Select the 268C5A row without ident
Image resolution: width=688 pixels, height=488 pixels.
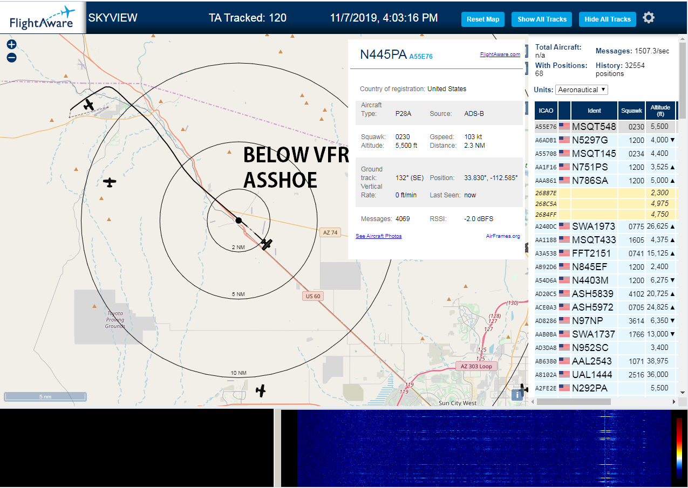pos(606,203)
